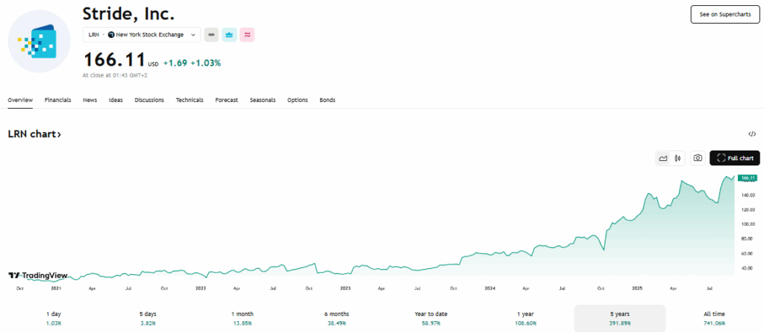The width and height of the screenshot is (764, 333).
Task: Open the Forecast tab
Action: (227, 100)
